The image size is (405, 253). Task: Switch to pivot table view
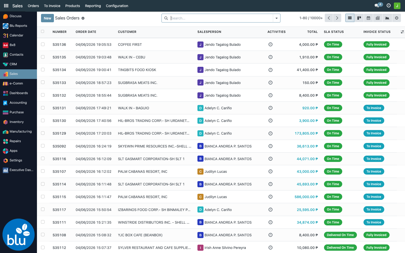[x=378, y=18]
